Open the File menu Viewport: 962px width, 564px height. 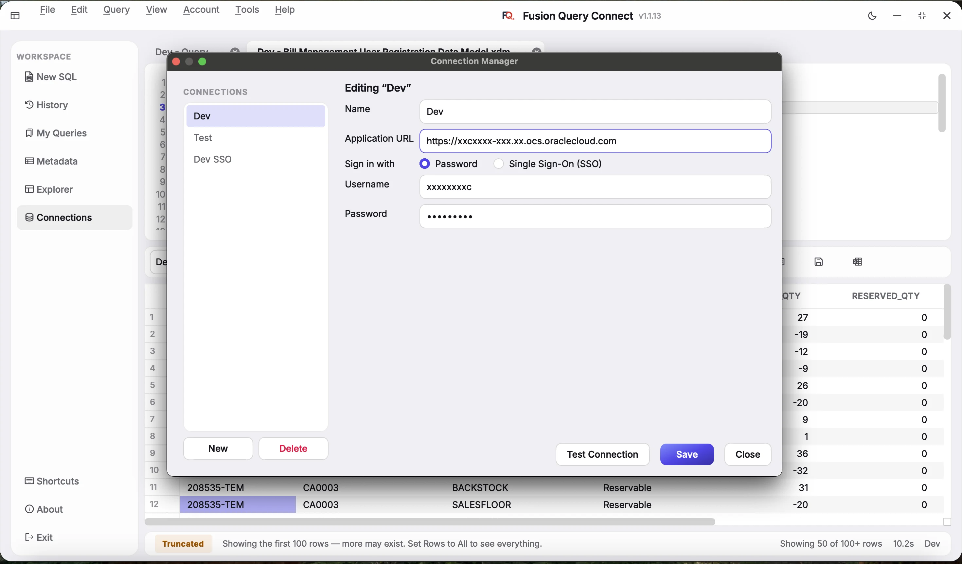coord(48,10)
